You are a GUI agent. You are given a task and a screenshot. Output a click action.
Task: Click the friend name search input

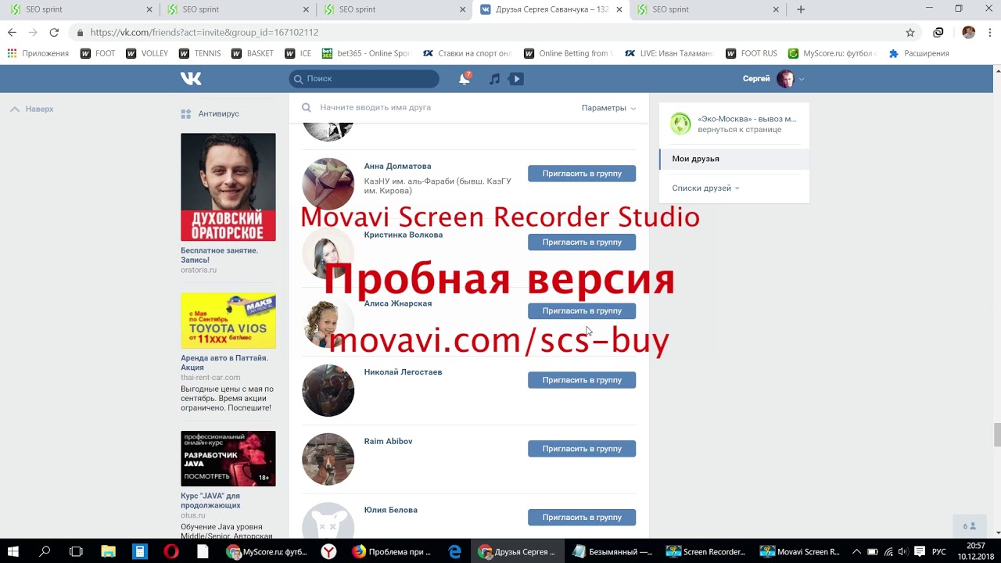[x=446, y=108]
